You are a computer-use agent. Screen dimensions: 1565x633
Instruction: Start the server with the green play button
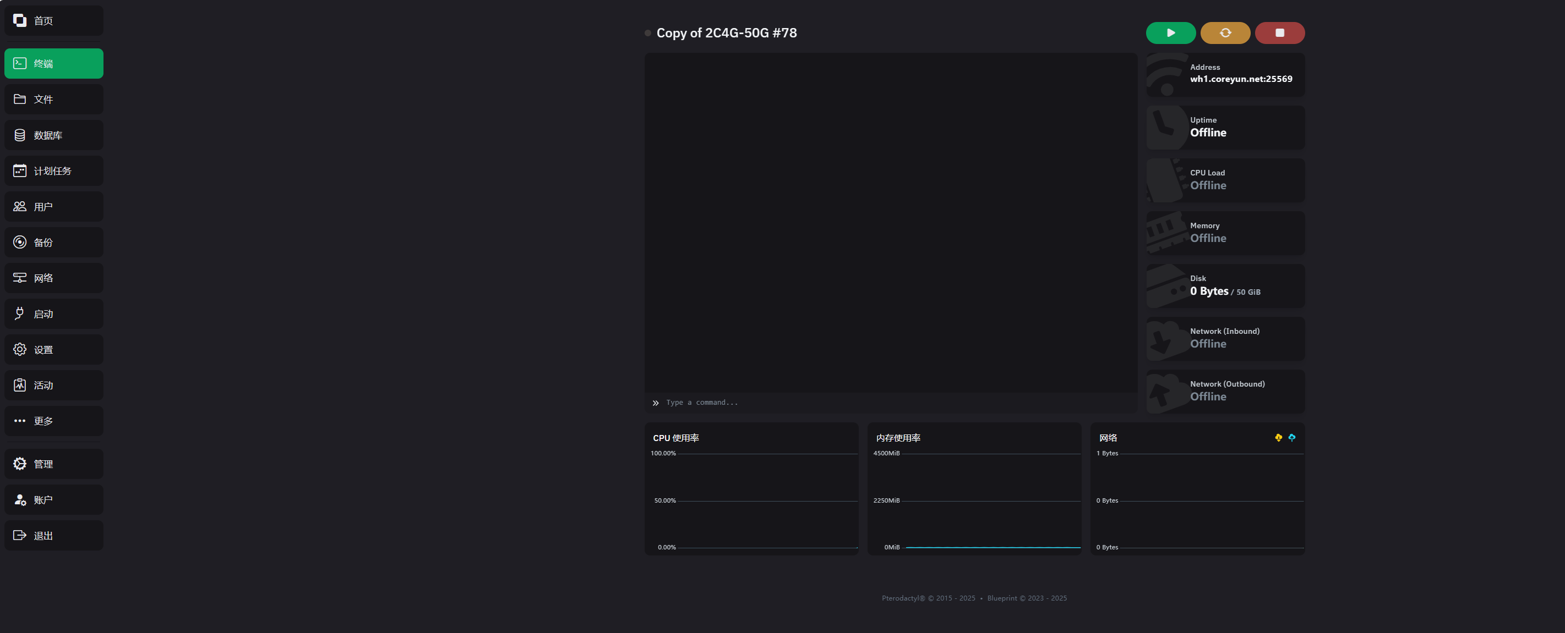pyautogui.click(x=1171, y=33)
